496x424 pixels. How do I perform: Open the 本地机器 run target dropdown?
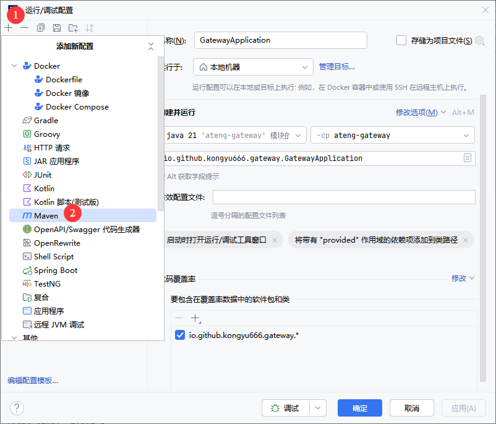pyautogui.click(x=254, y=67)
